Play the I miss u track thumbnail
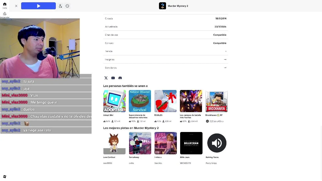 point(166,143)
